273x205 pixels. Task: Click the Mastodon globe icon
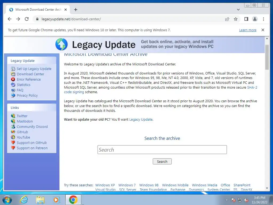(13, 121)
